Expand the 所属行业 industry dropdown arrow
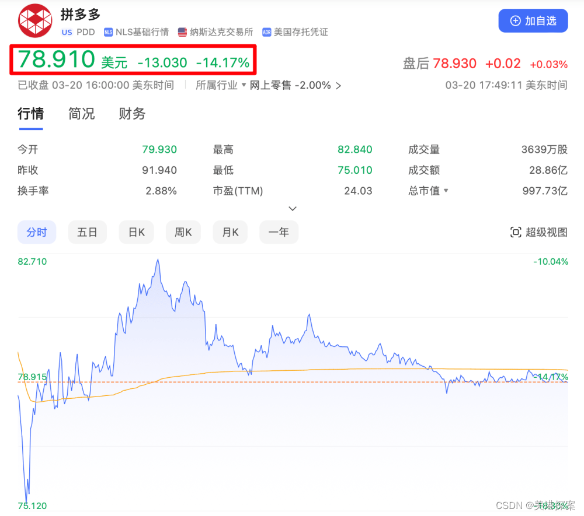 click(x=244, y=85)
